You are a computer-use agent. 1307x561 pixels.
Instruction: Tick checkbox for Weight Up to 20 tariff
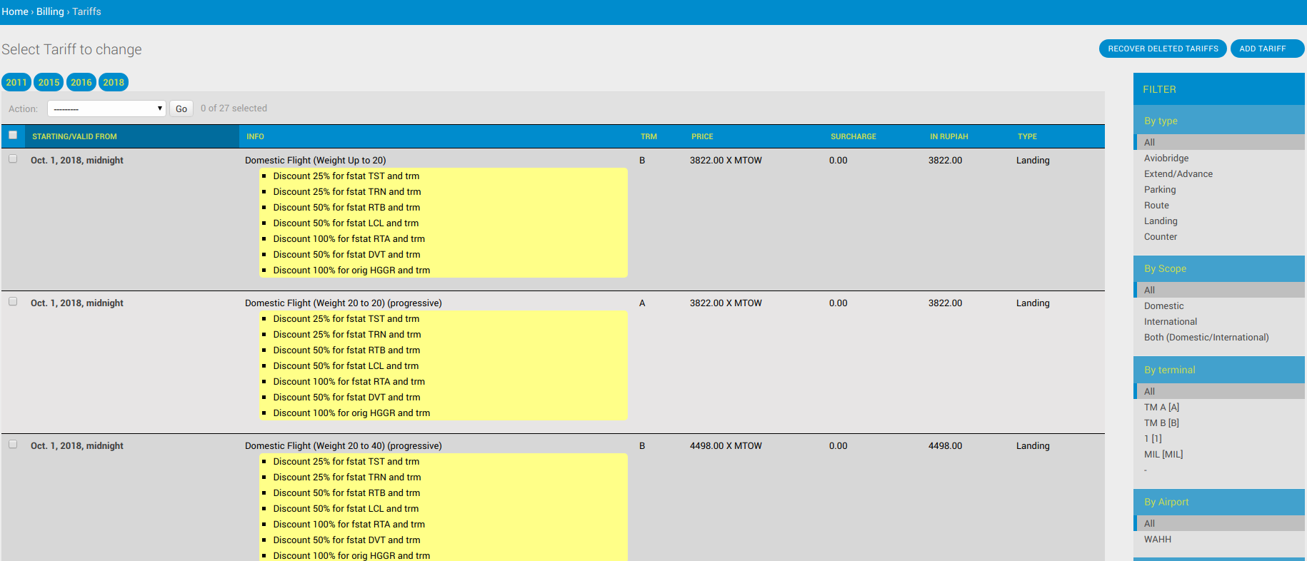pos(13,159)
